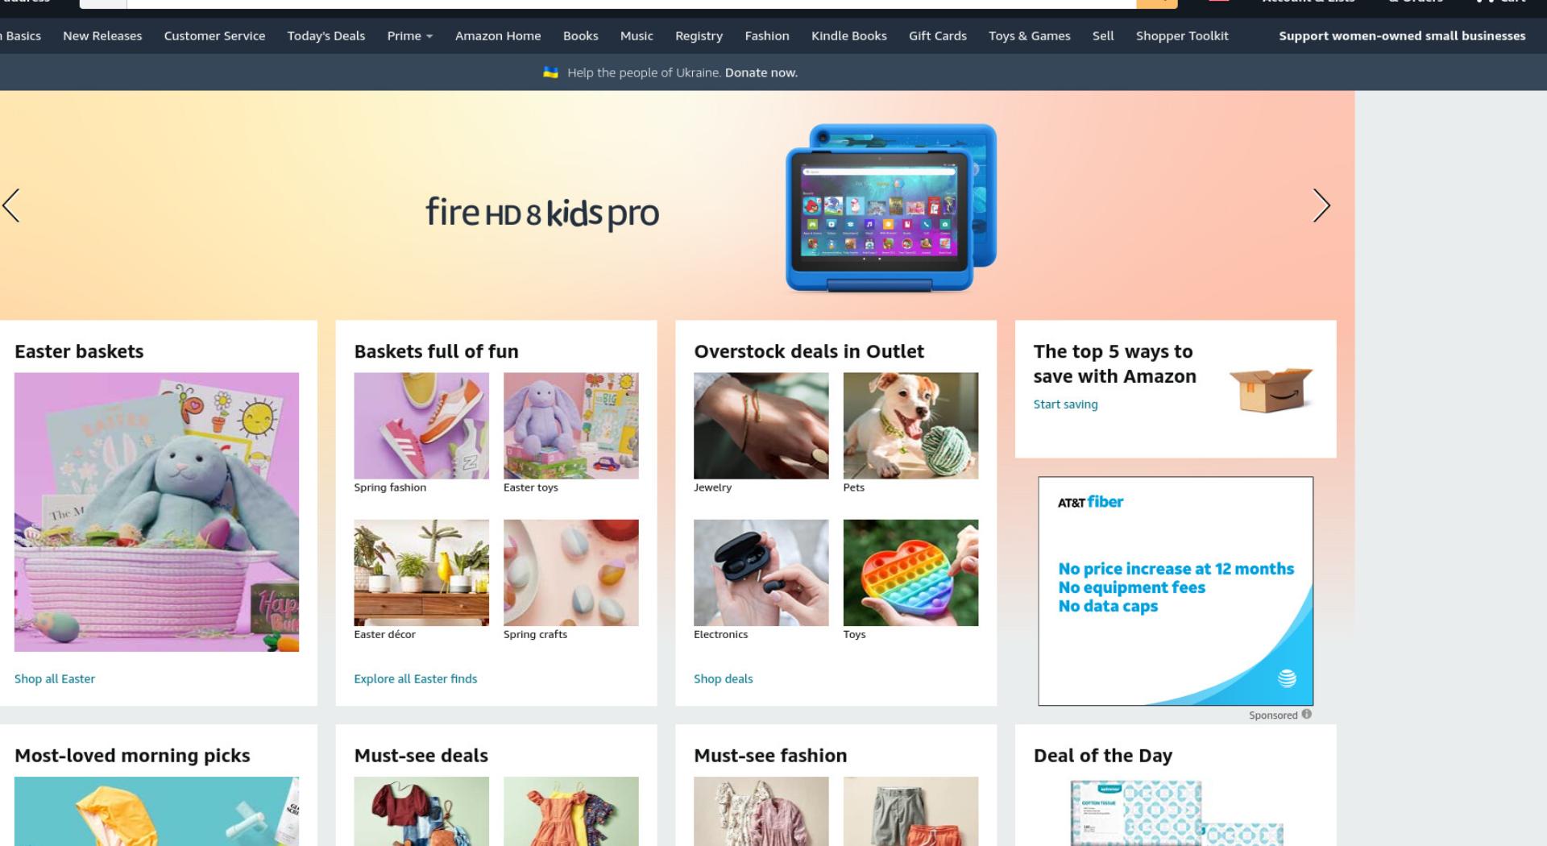Open the Electronics earbuds thumbnail

761,573
